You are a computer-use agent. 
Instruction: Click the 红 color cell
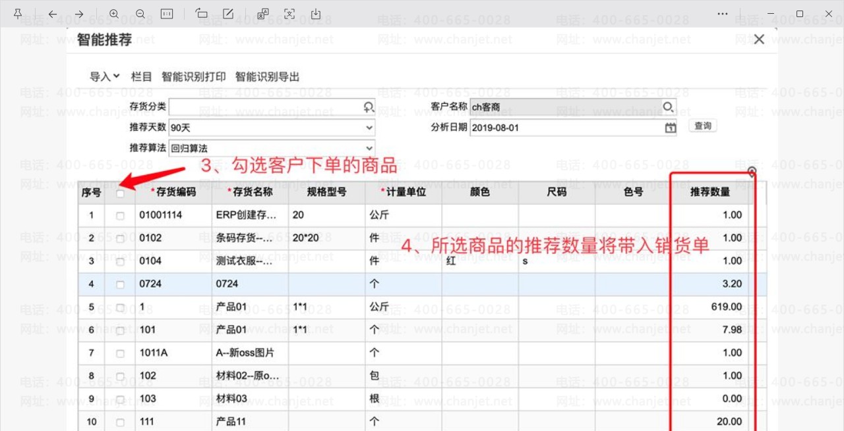(480, 261)
